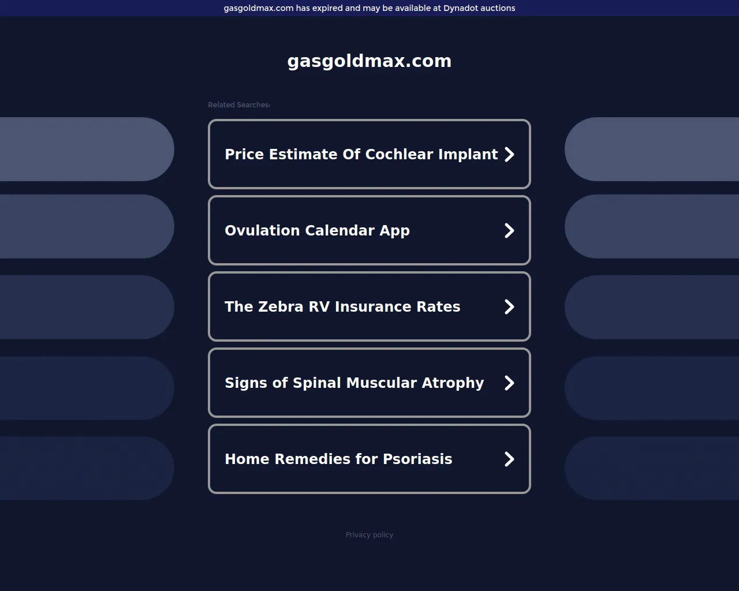739x591 pixels.
Task: Click the rounded shape left of Home Remedies box
Action: pos(87,468)
